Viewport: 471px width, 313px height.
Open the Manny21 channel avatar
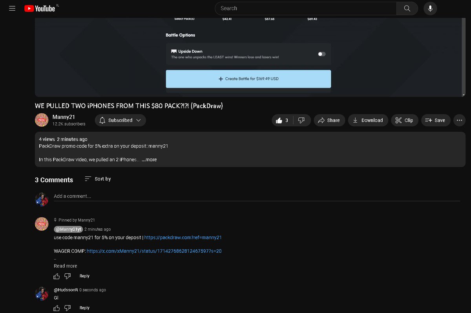click(x=42, y=120)
